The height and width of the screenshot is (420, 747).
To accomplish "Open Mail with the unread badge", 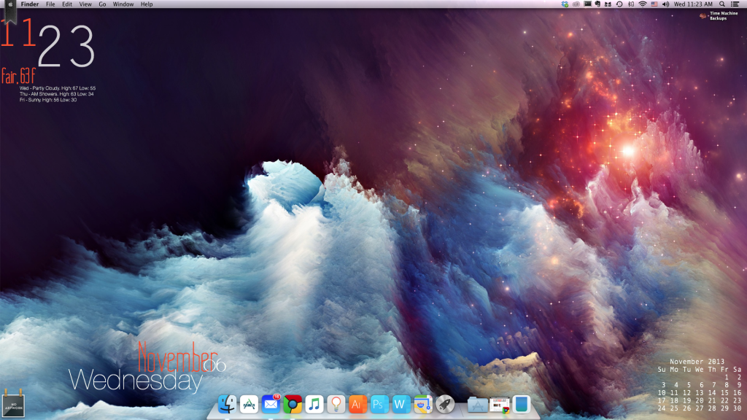I will tap(271, 404).
